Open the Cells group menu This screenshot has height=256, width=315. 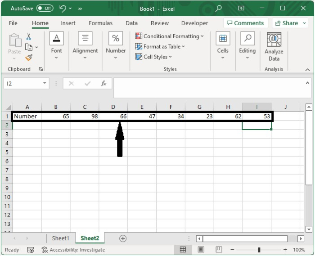point(223,45)
